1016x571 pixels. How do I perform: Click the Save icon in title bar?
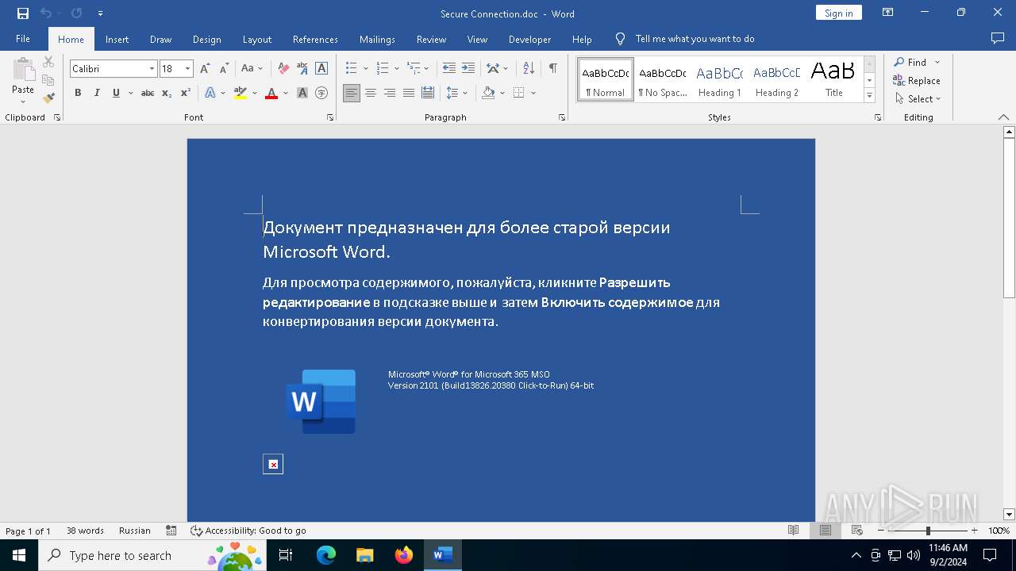coord(23,13)
